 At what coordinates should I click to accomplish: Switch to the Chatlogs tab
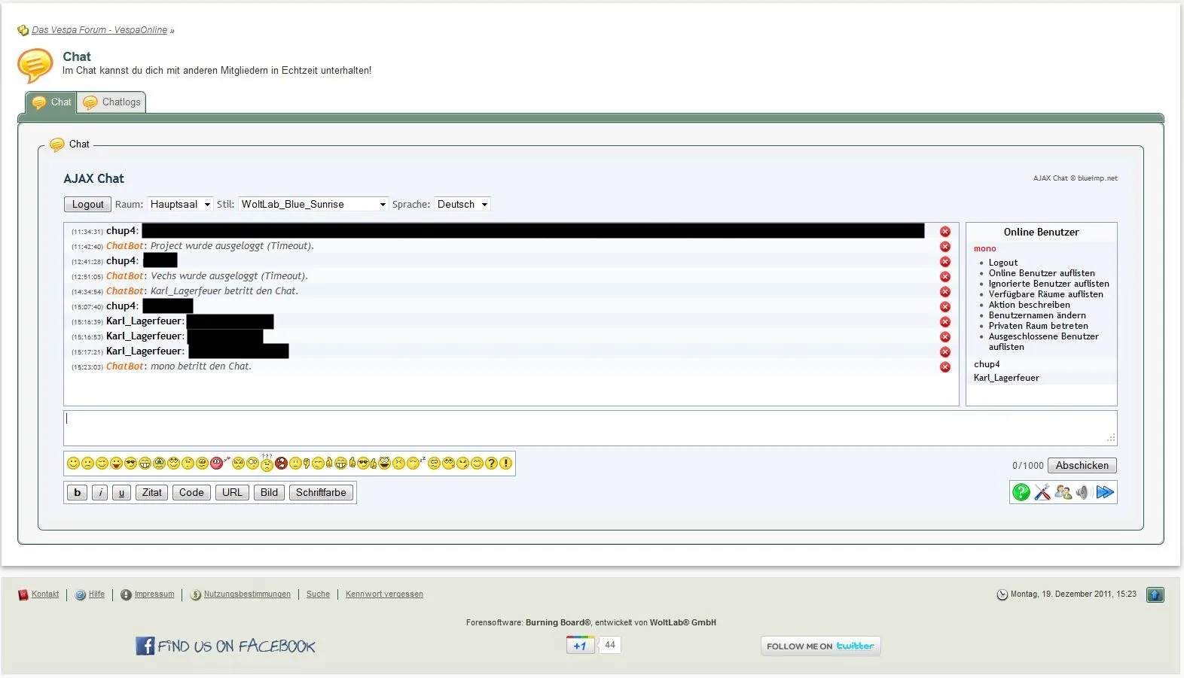[112, 102]
